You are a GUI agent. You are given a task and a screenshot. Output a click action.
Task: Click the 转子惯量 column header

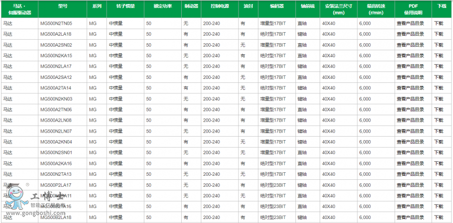point(125,9)
